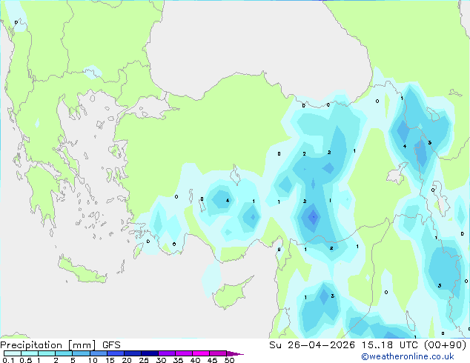Click the 5–10 mm legend color box
Image resolution: width=470 pixels, height=363 pixels.
(x=81, y=353)
